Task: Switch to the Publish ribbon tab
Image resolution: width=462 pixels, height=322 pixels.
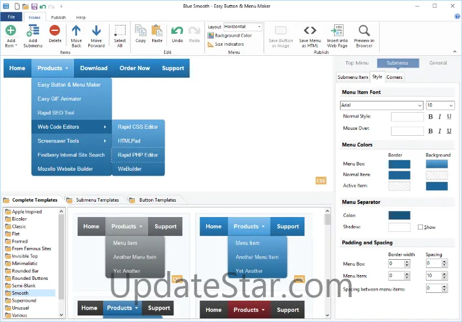Action: click(58, 17)
